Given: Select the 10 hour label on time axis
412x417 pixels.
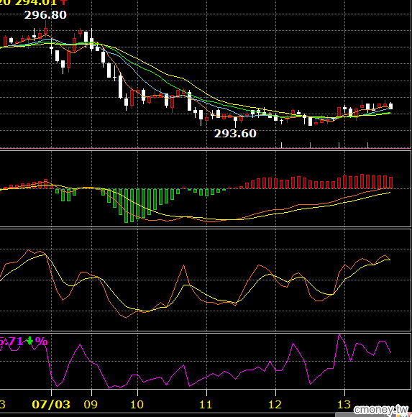Looking at the screenshot, I should click(137, 405).
